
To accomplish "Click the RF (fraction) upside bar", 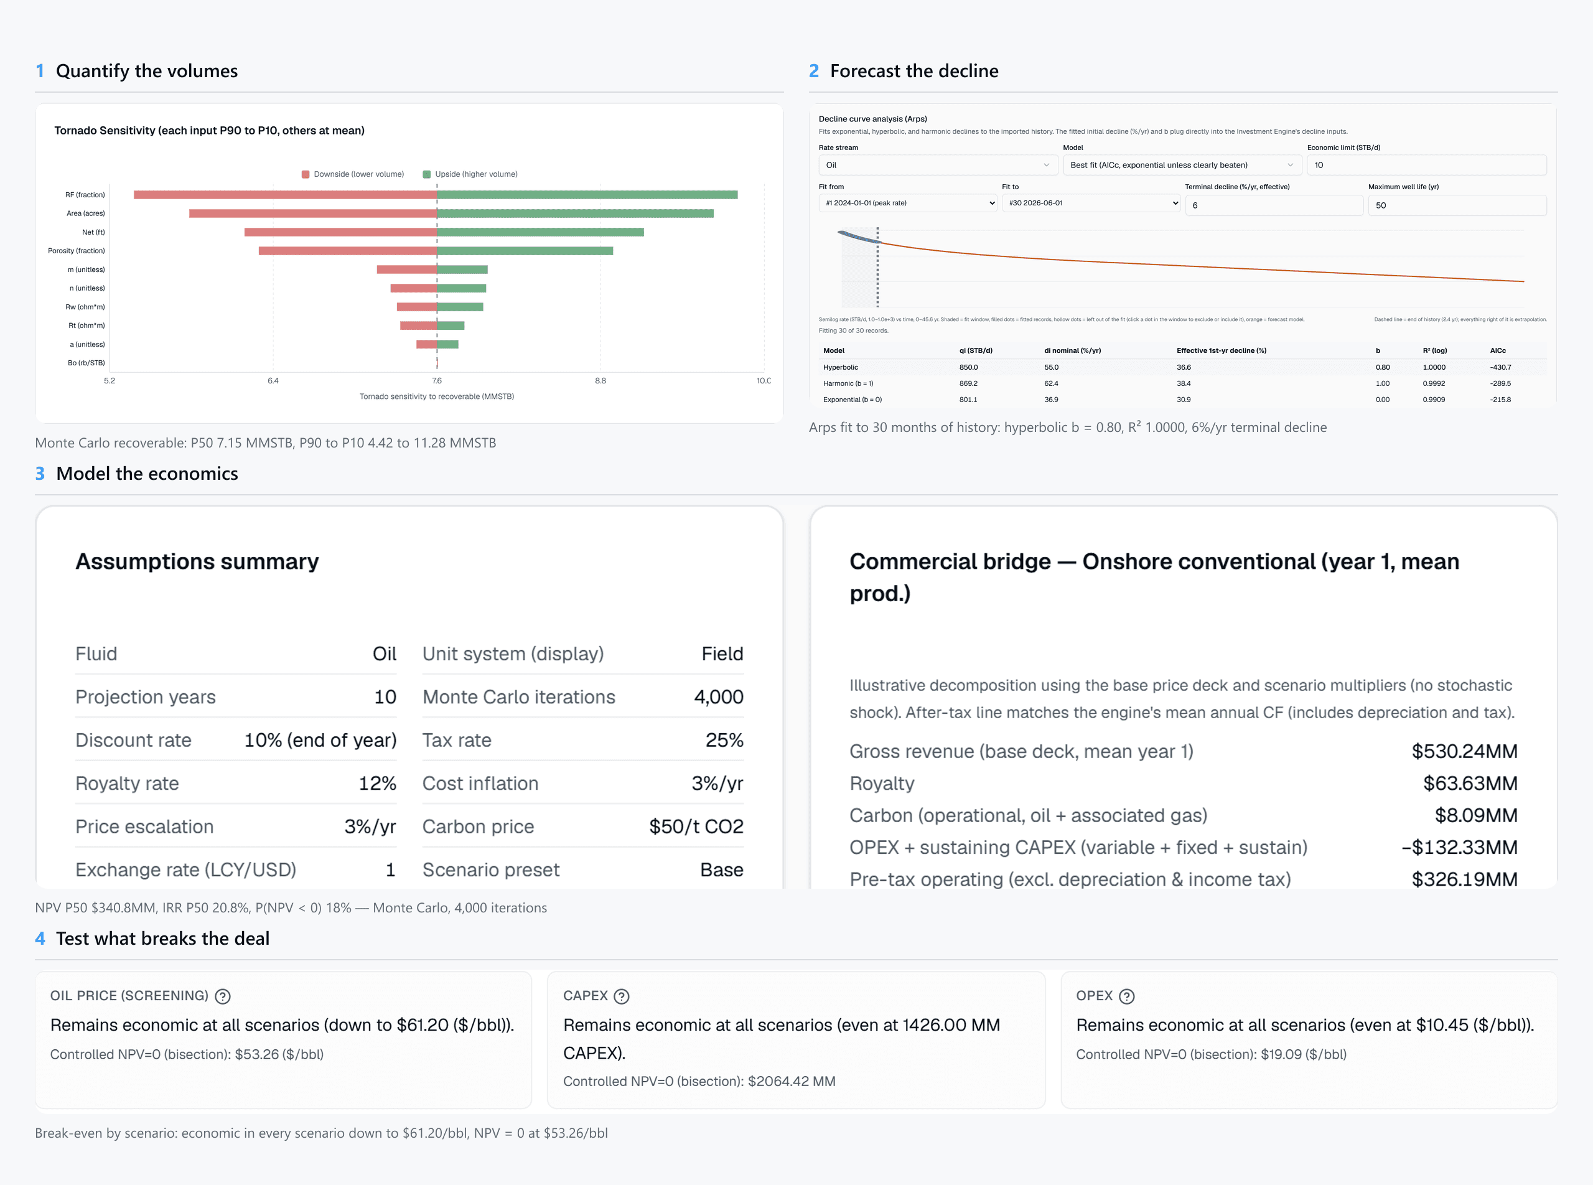I will [587, 195].
